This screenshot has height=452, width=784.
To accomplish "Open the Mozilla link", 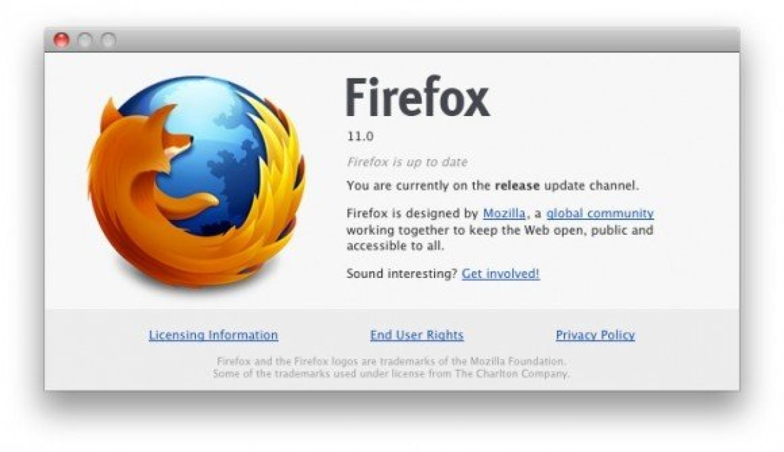I will (504, 213).
